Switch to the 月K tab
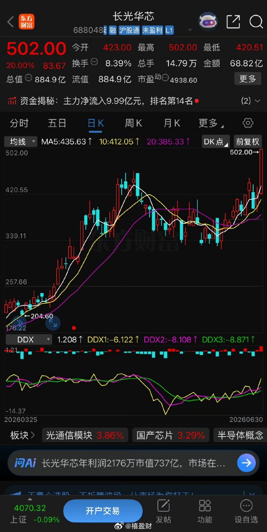The width and height of the screenshot is (267, 532). click(172, 123)
